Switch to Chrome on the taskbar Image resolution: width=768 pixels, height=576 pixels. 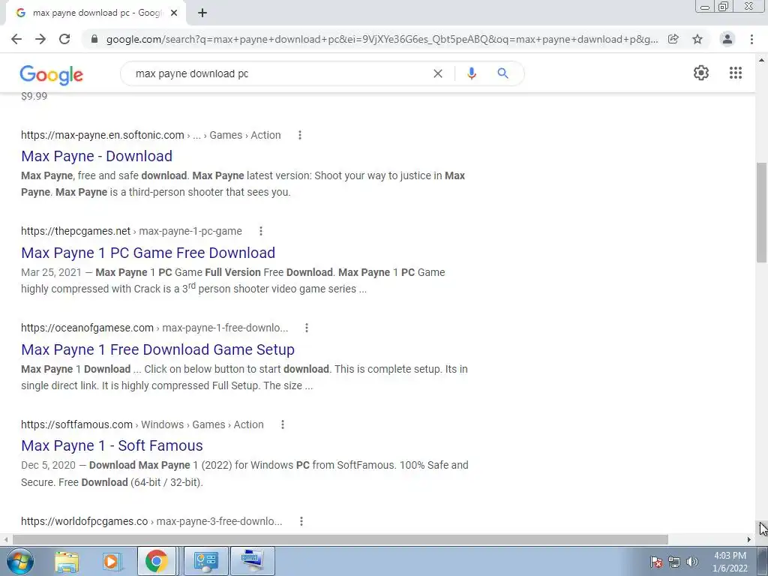tap(156, 561)
